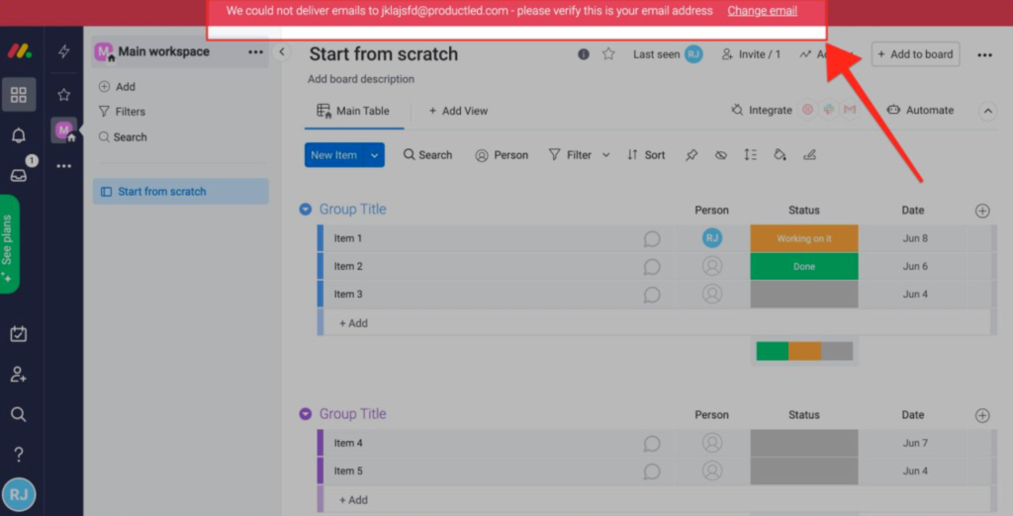This screenshot has height=516, width=1013.
Task: Collapse the first Group Title
Action: pyautogui.click(x=306, y=210)
